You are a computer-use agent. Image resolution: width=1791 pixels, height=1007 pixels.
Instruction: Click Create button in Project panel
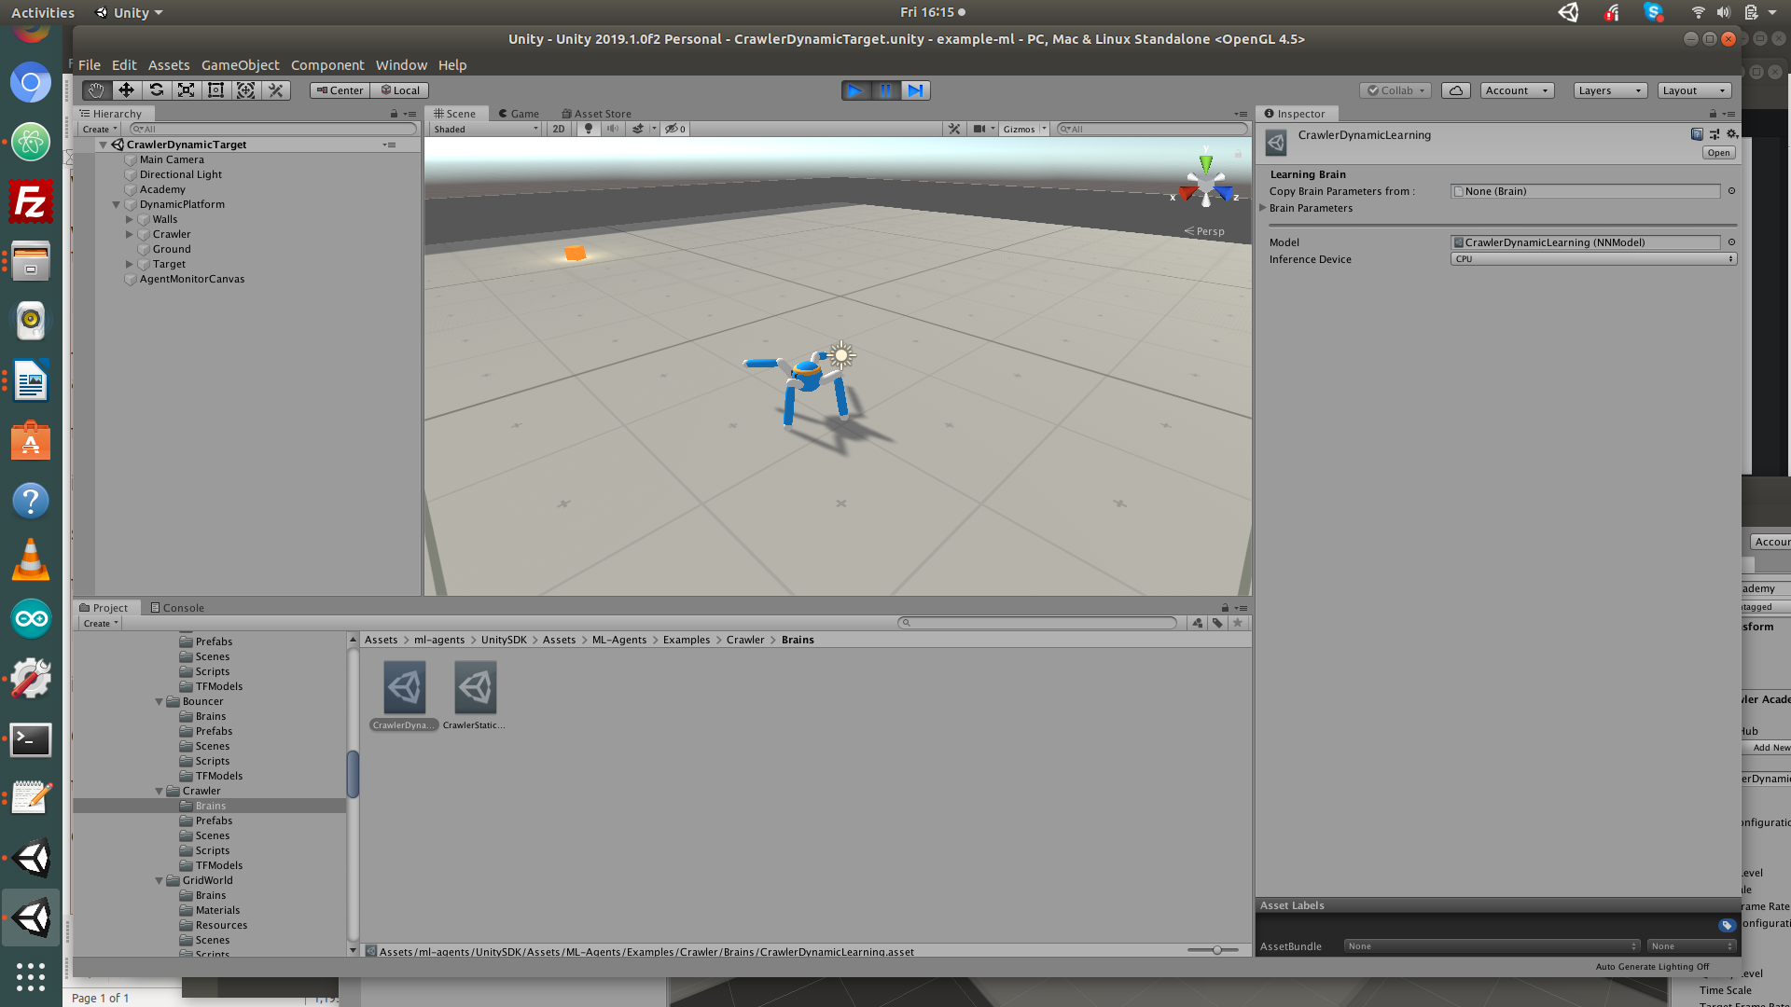point(101,623)
